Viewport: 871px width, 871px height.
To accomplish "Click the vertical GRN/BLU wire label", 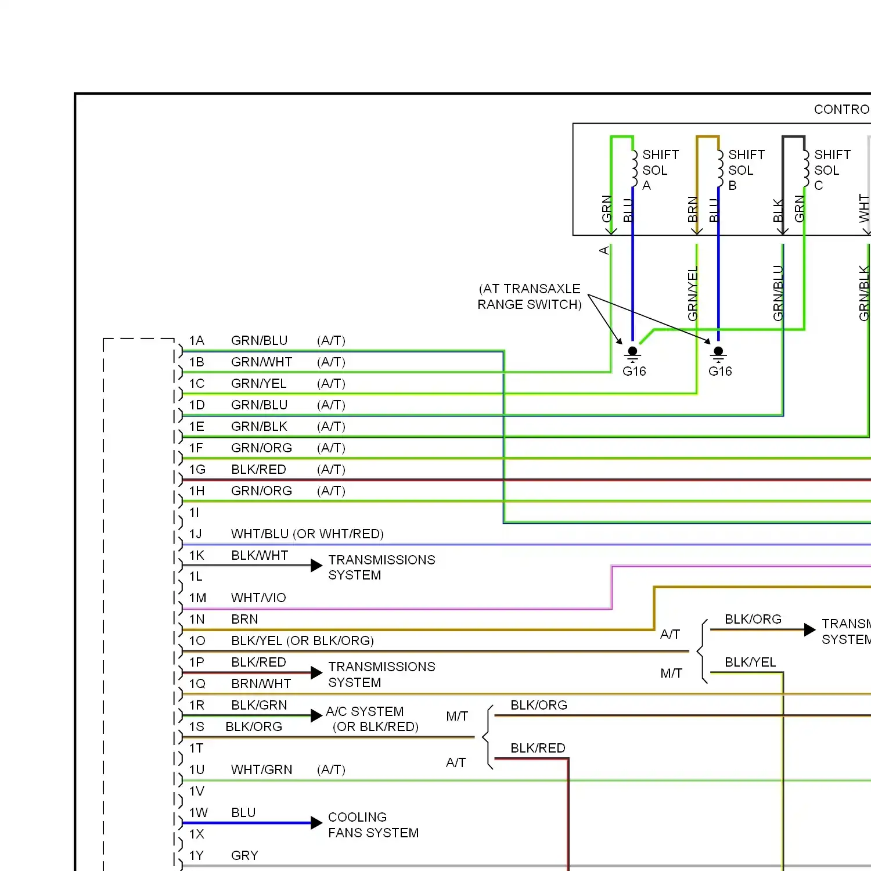I will (778, 293).
